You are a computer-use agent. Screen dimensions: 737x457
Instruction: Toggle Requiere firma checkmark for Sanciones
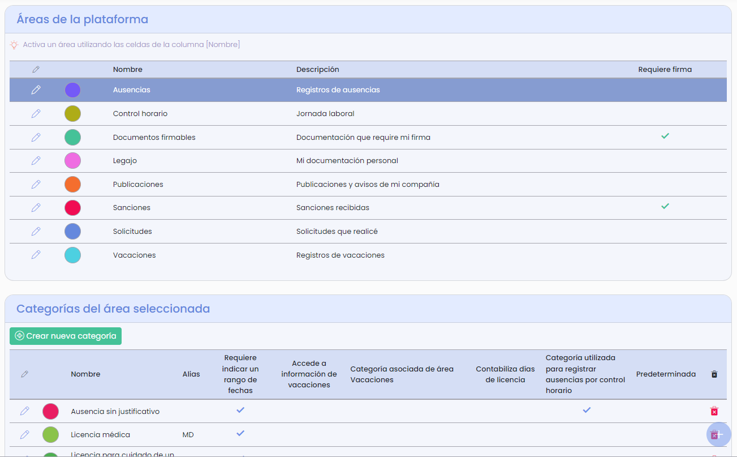[665, 207]
